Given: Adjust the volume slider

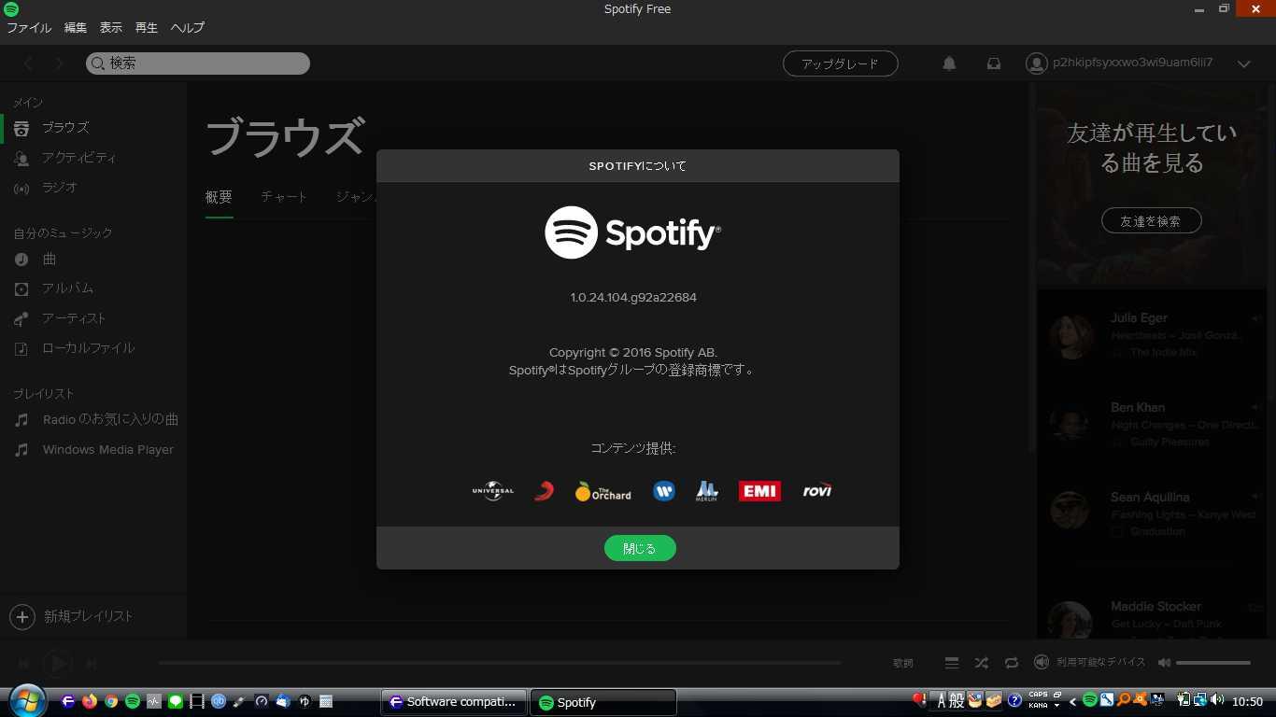Looking at the screenshot, I should (x=1213, y=663).
